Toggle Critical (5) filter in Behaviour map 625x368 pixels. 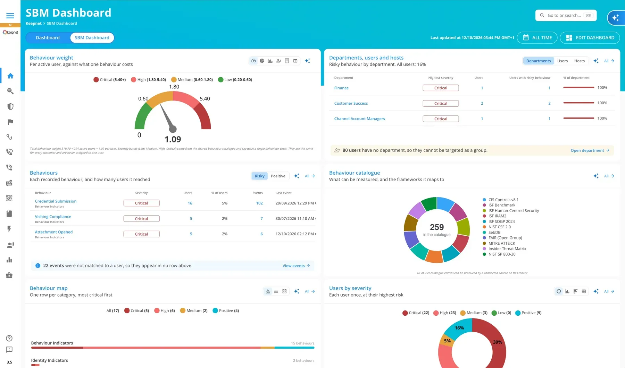(136, 310)
